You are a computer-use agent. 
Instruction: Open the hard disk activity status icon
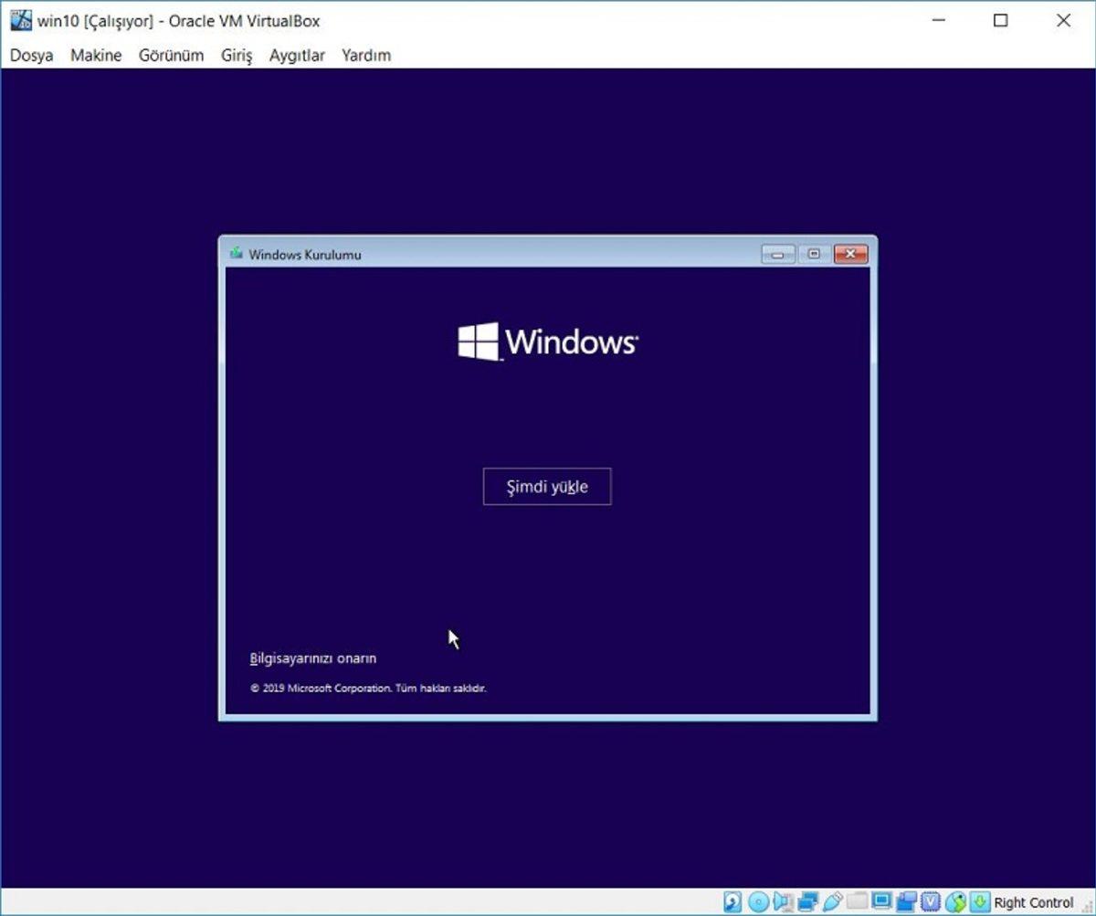point(732,901)
